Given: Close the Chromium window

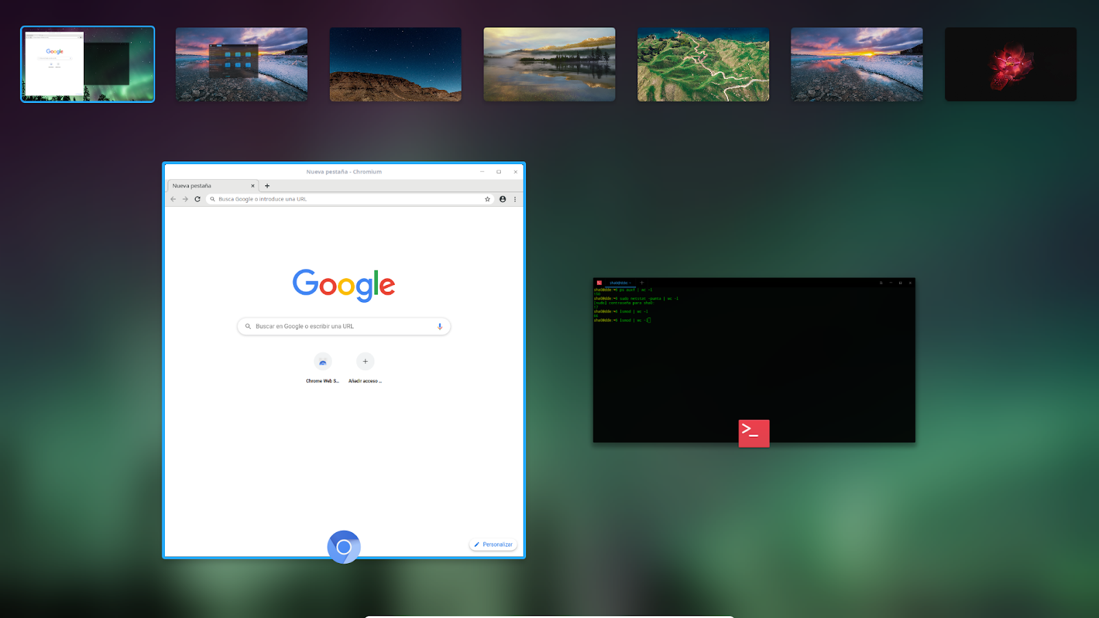Looking at the screenshot, I should click(x=515, y=172).
